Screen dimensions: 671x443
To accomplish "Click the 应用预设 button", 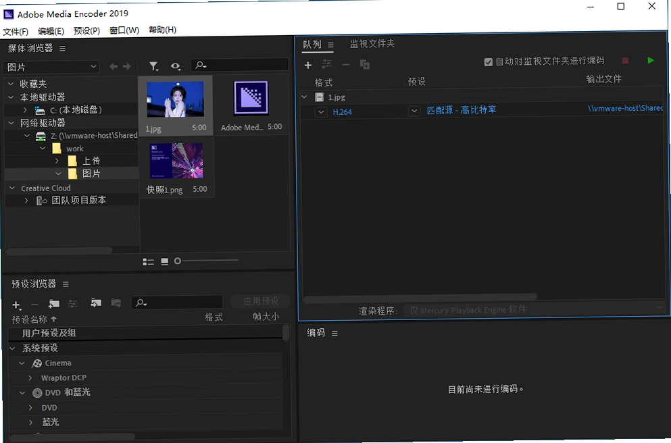I will 261,301.
